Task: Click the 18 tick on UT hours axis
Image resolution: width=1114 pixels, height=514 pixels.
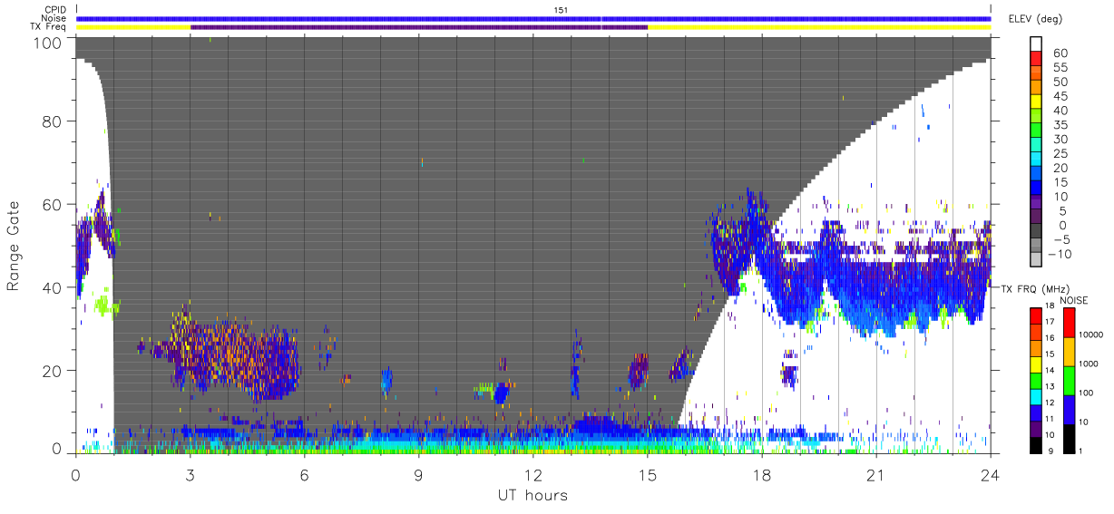Action: point(761,474)
